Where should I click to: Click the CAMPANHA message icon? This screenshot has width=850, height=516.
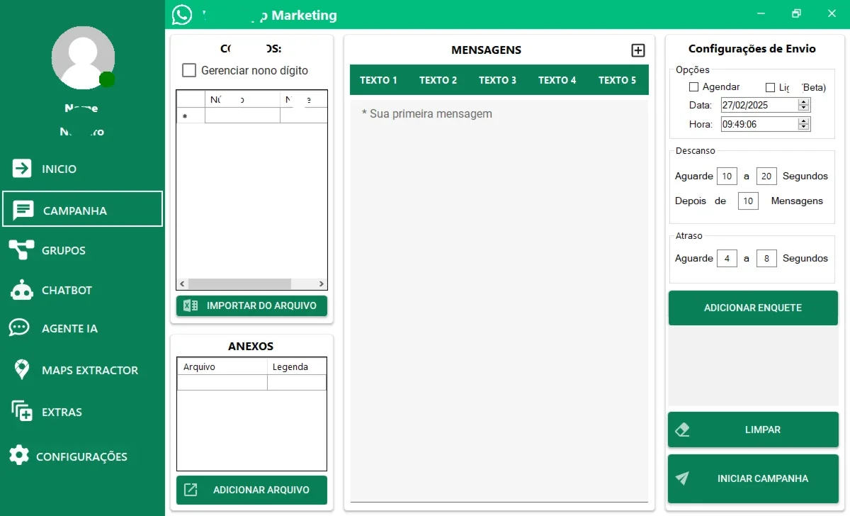[x=23, y=210]
